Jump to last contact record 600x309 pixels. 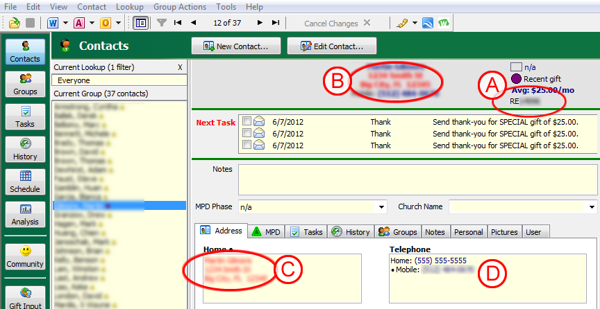click(276, 23)
